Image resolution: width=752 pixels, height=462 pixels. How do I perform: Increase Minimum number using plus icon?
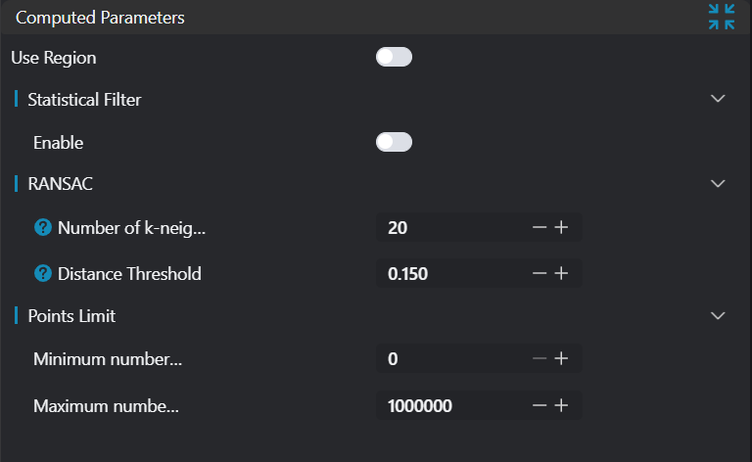point(561,359)
